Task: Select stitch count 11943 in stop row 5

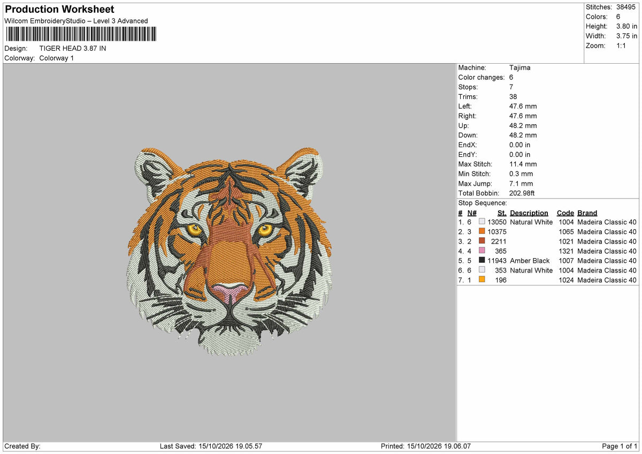Action: coord(497,260)
